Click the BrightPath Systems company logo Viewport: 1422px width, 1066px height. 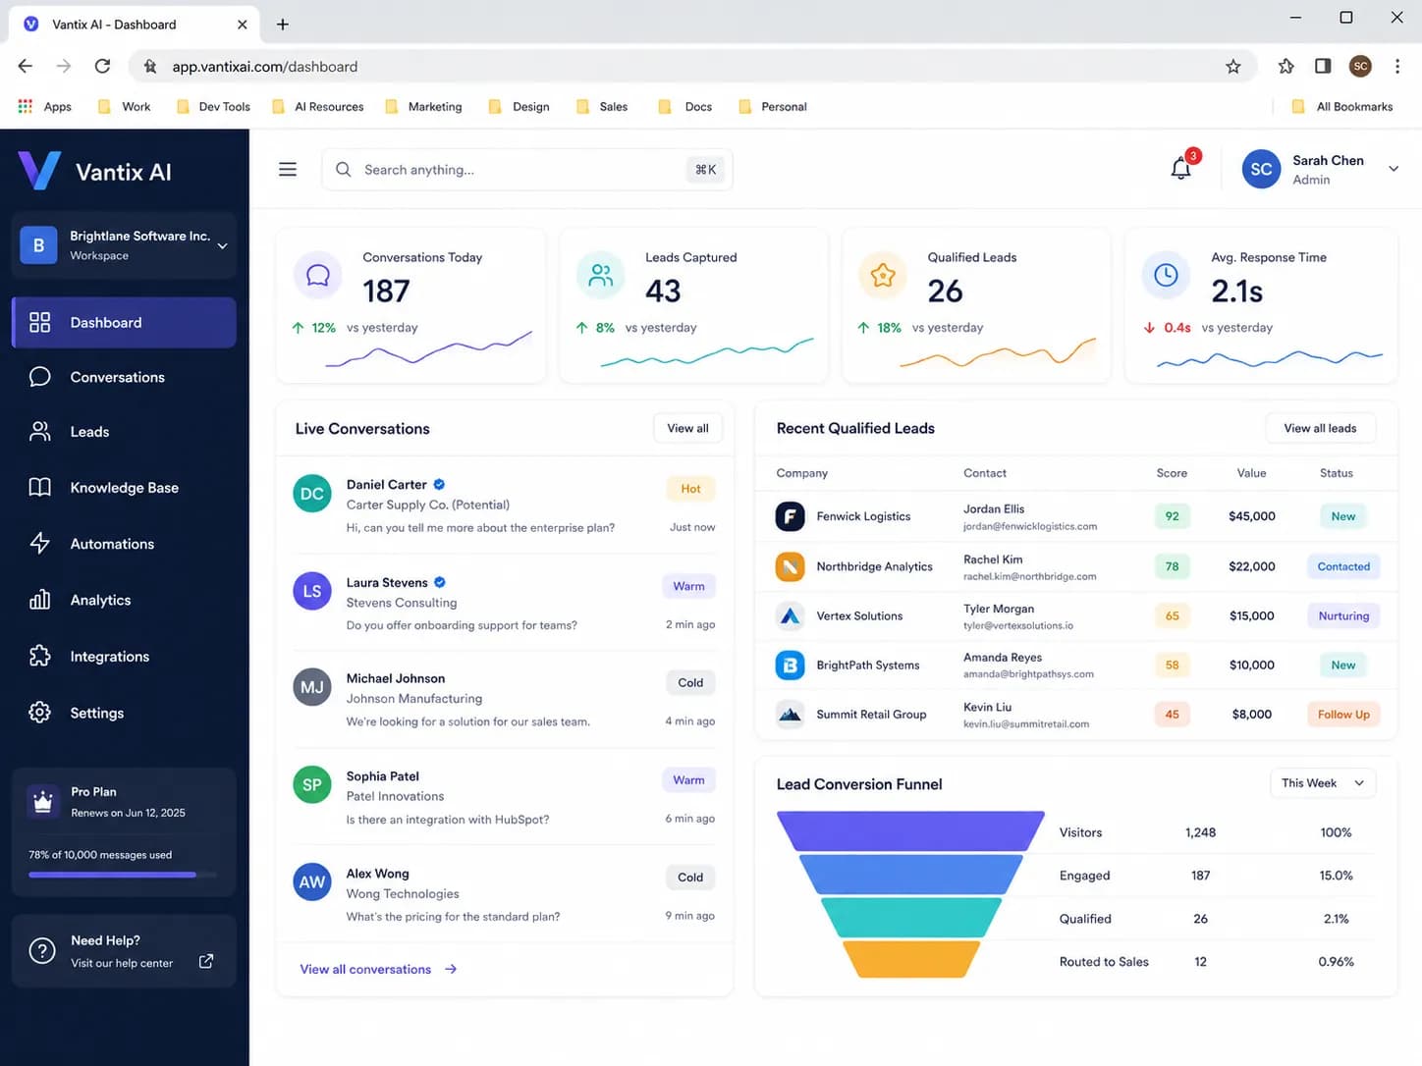tap(790, 665)
